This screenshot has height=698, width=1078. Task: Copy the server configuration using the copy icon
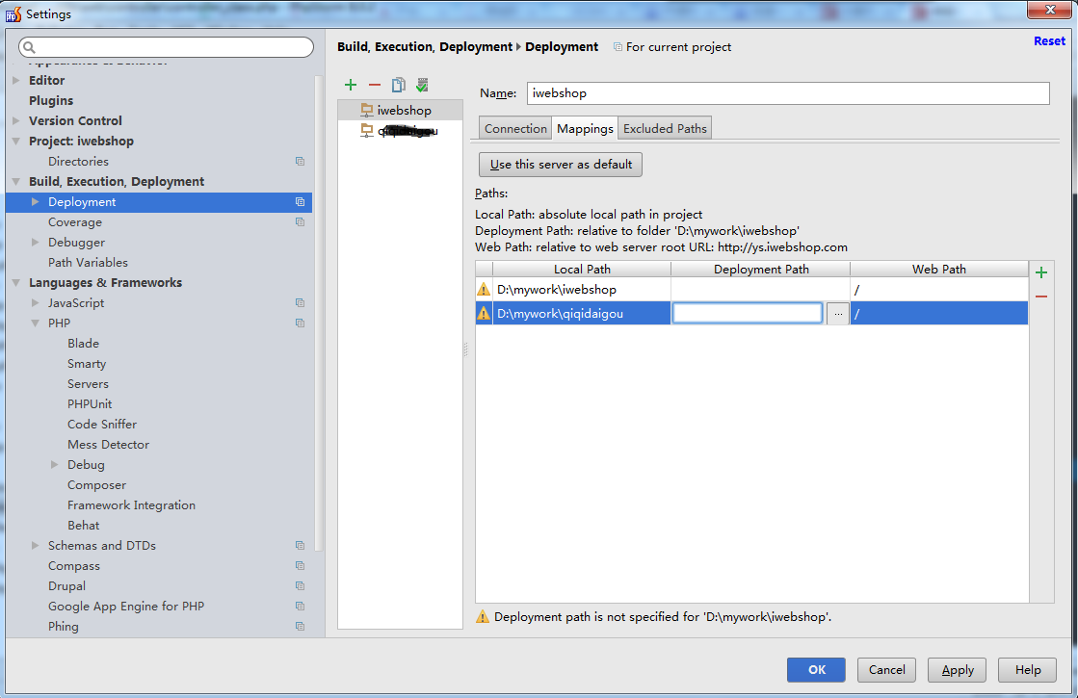click(x=398, y=85)
